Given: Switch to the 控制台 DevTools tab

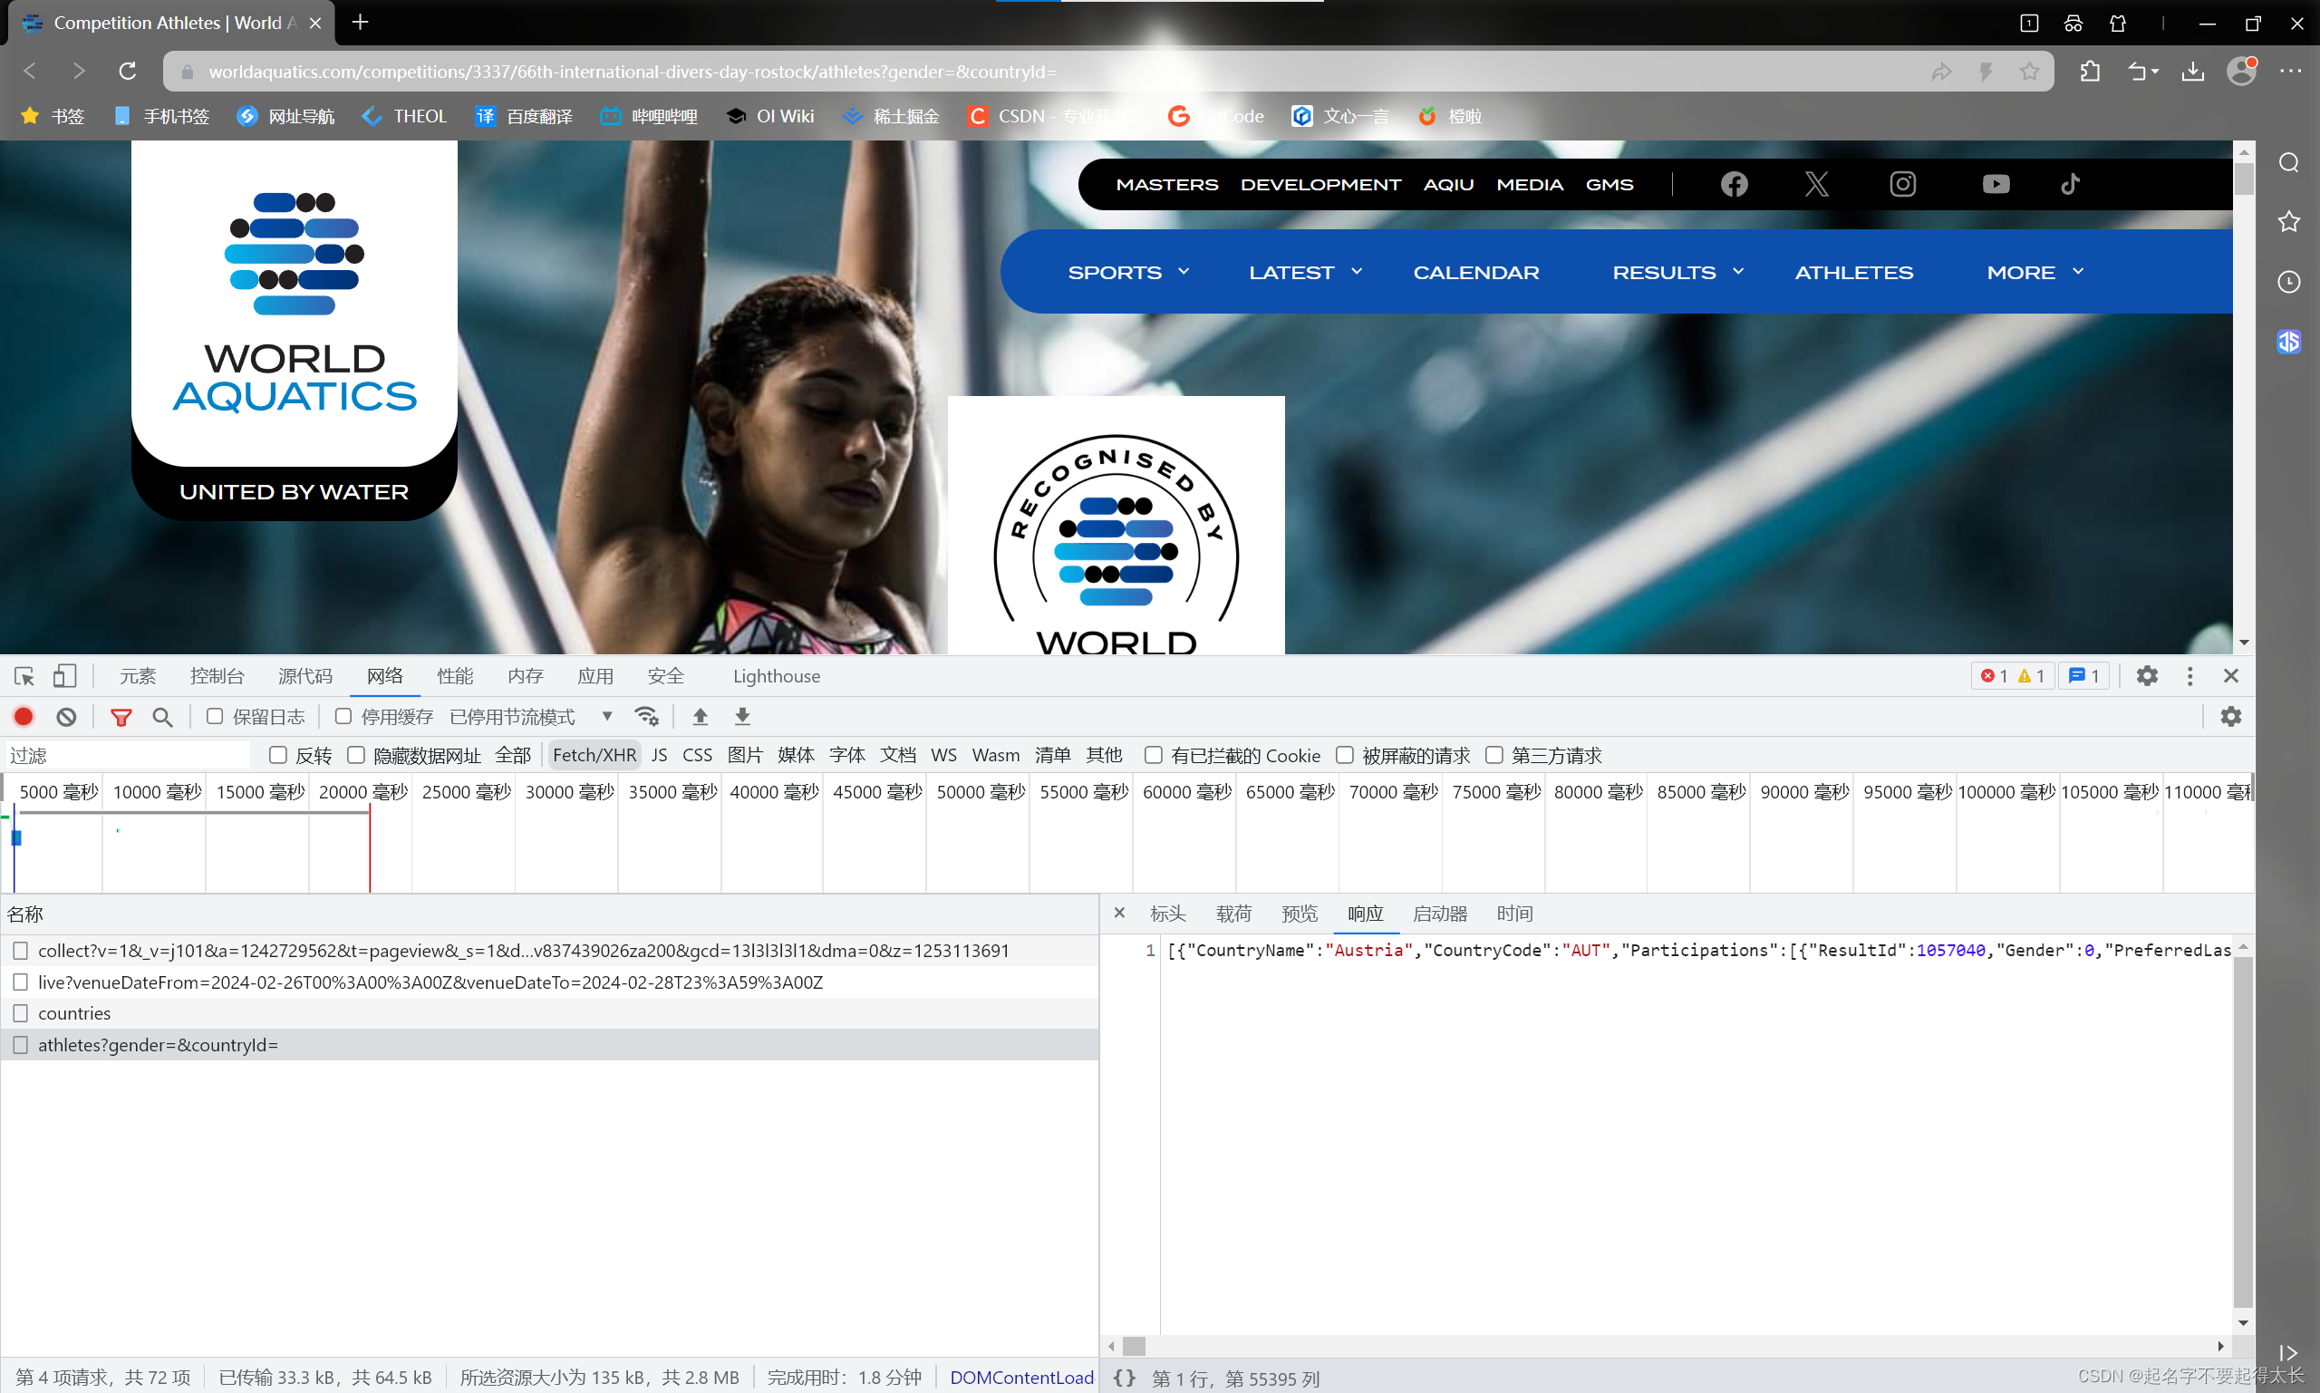Looking at the screenshot, I should pyautogui.click(x=217, y=676).
